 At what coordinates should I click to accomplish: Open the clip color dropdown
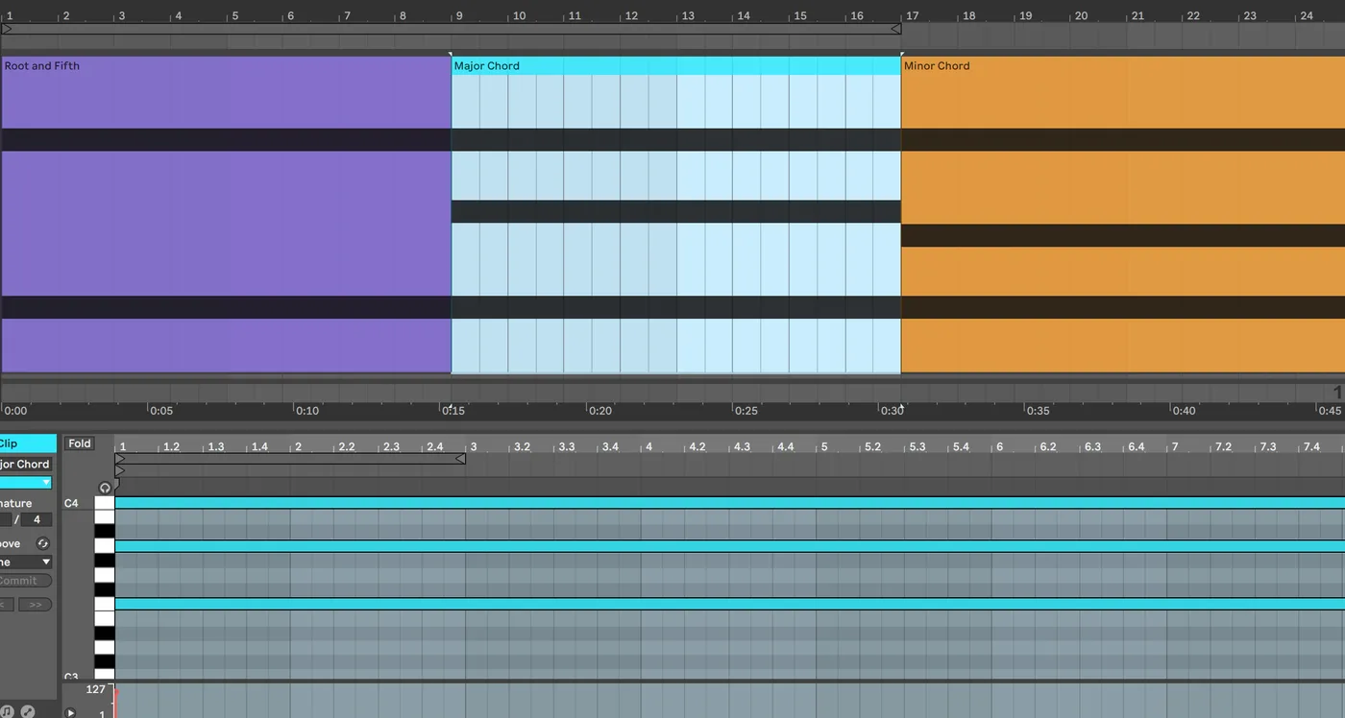(26, 483)
